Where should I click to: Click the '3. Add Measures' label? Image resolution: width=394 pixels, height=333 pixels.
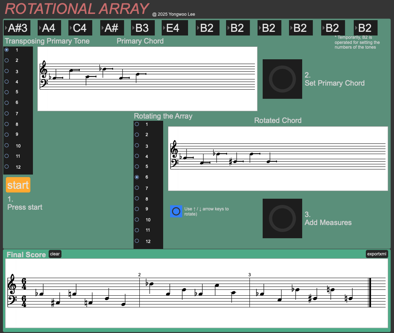328,218
